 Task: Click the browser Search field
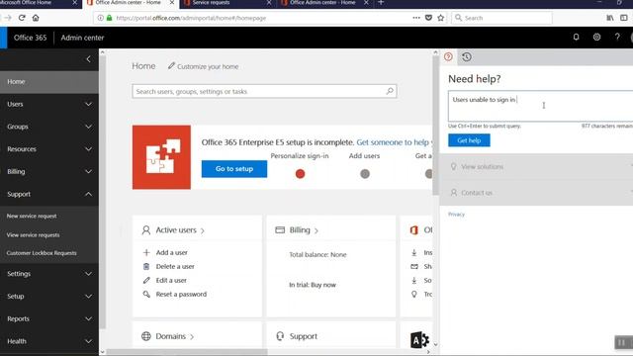[x=501, y=18]
